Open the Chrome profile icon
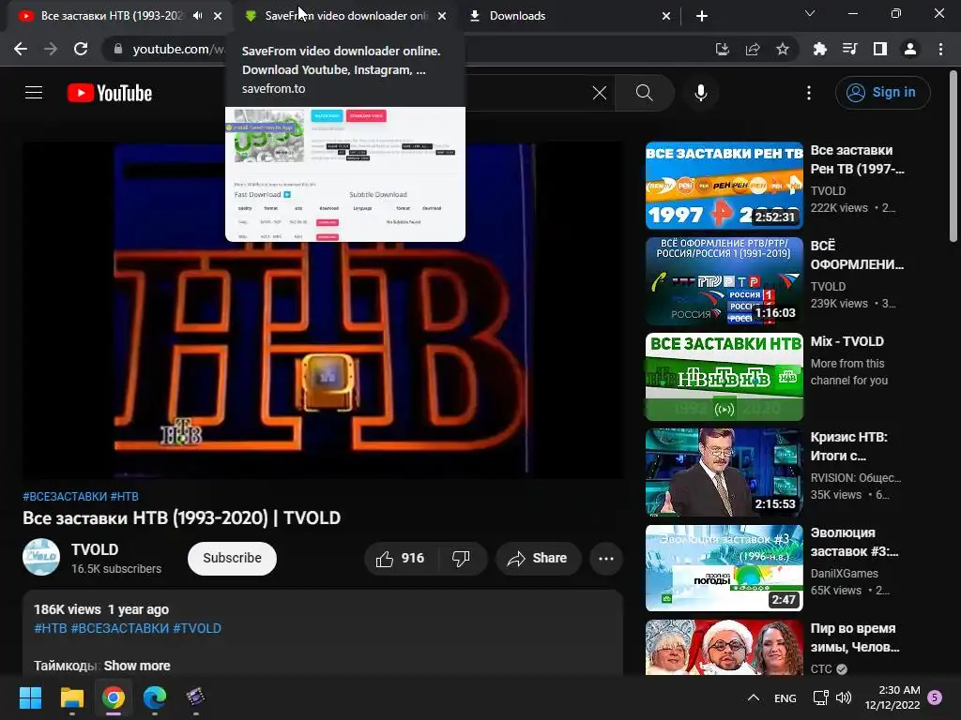The height and width of the screenshot is (720, 961). [909, 49]
